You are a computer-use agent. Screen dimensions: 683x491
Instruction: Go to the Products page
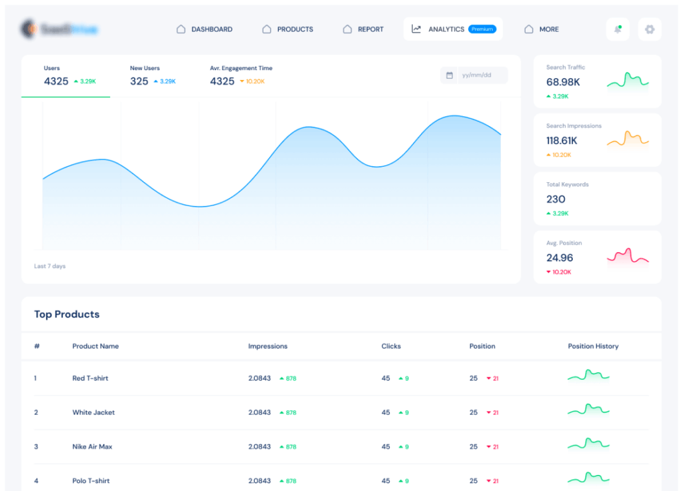click(287, 29)
